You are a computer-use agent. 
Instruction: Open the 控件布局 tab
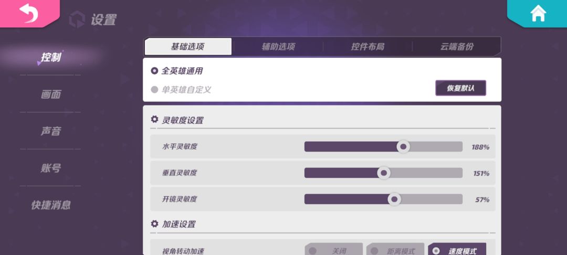[367, 47]
